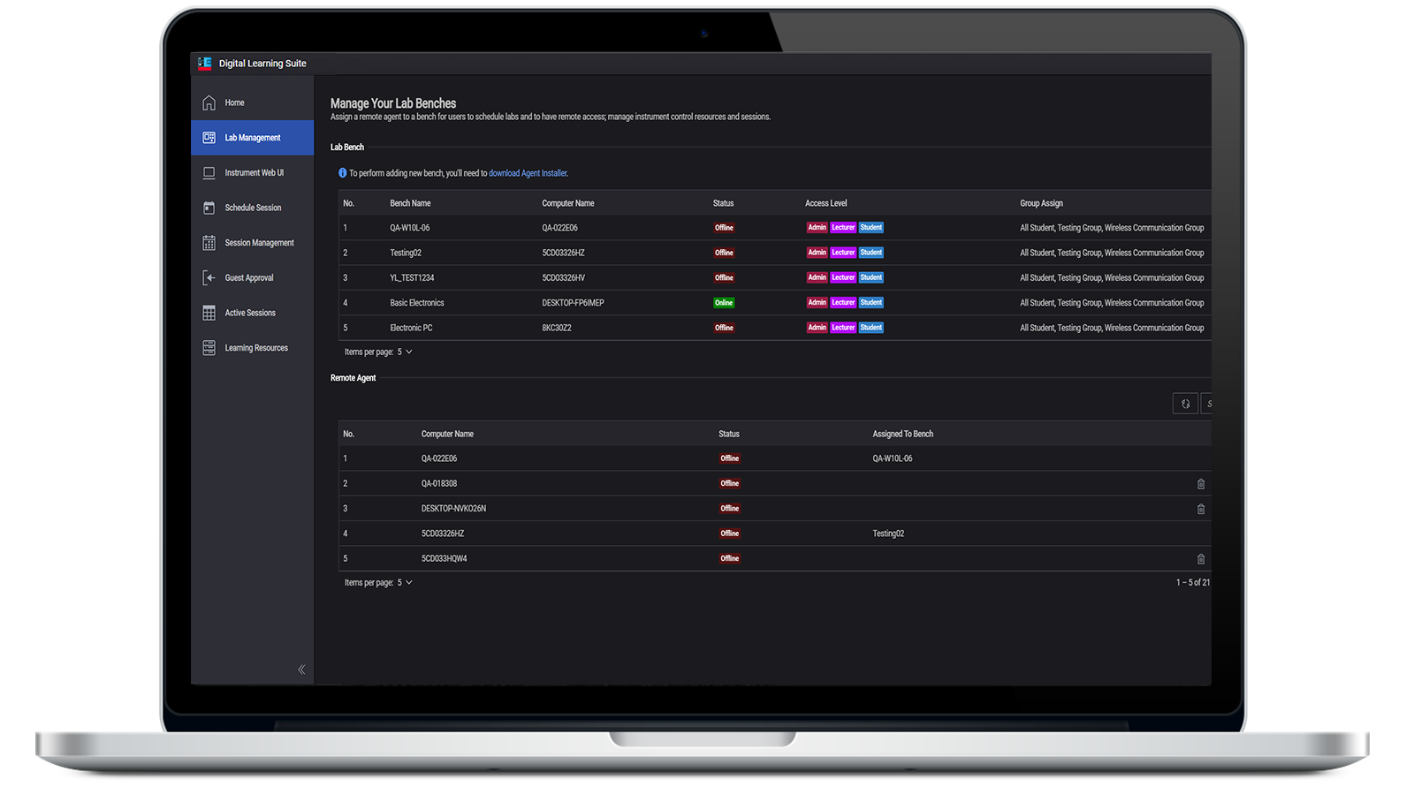
Task: Click the Active Sessions grid icon
Action: coord(209,314)
